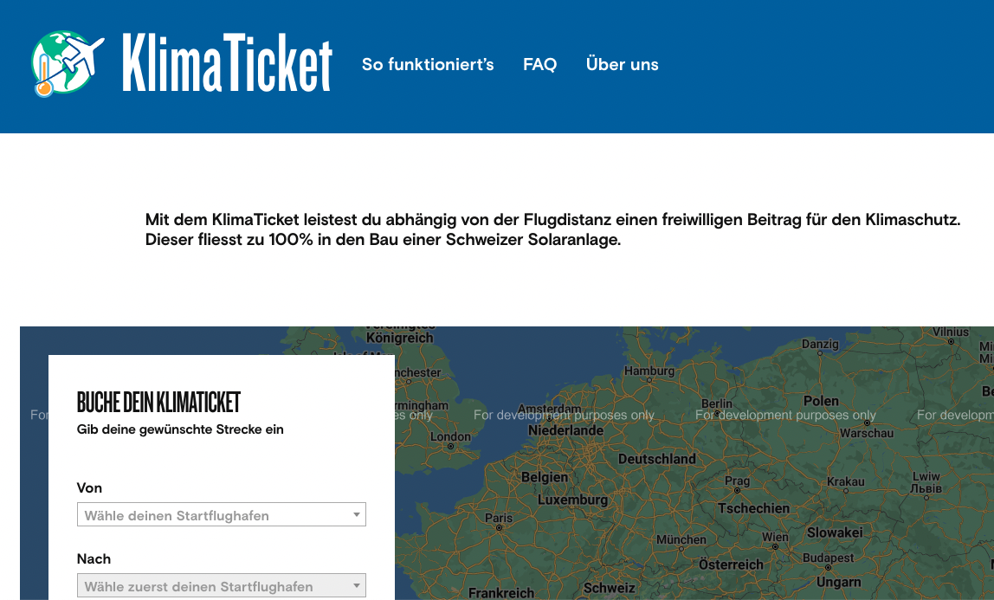This screenshot has width=994, height=600.
Task: Click the Paris marker on map
Action: click(499, 526)
